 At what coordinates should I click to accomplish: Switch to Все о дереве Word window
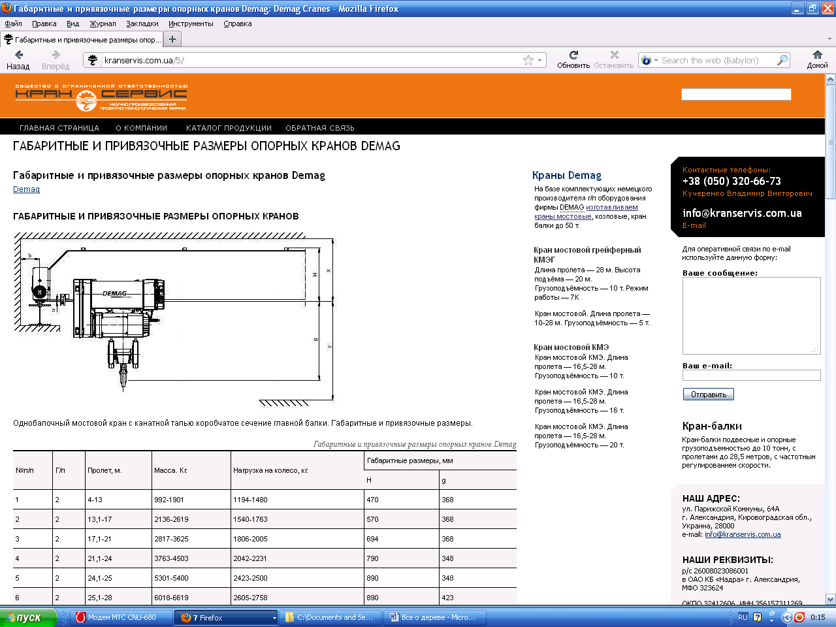click(435, 617)
